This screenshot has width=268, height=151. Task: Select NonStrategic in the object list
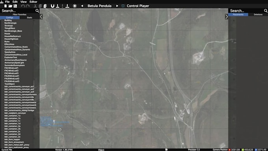coord(10,23)
